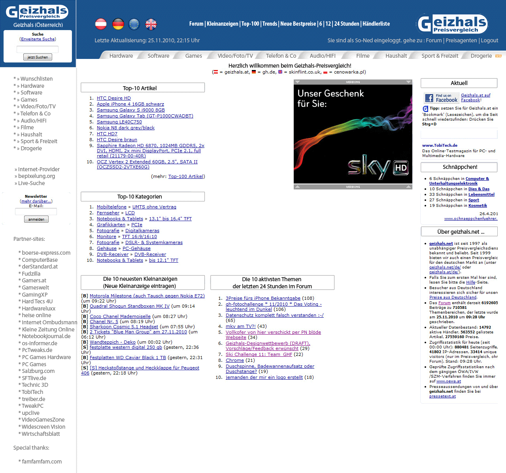Open mkv am TV?! forum thread
506x473 pixels.
pos(241,326)
